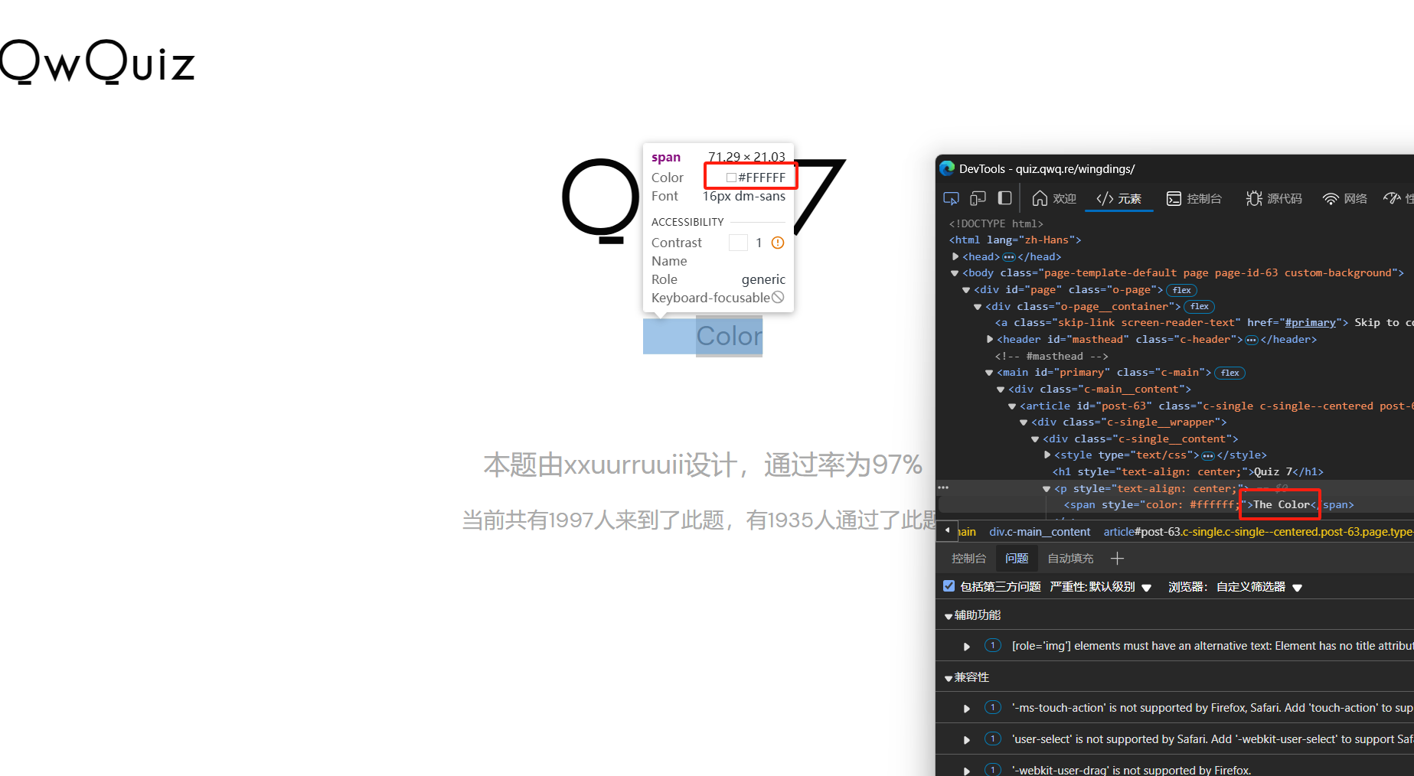1414x776 pixels.
Task: Expand the header masthead node
Action: coord(990,339)
